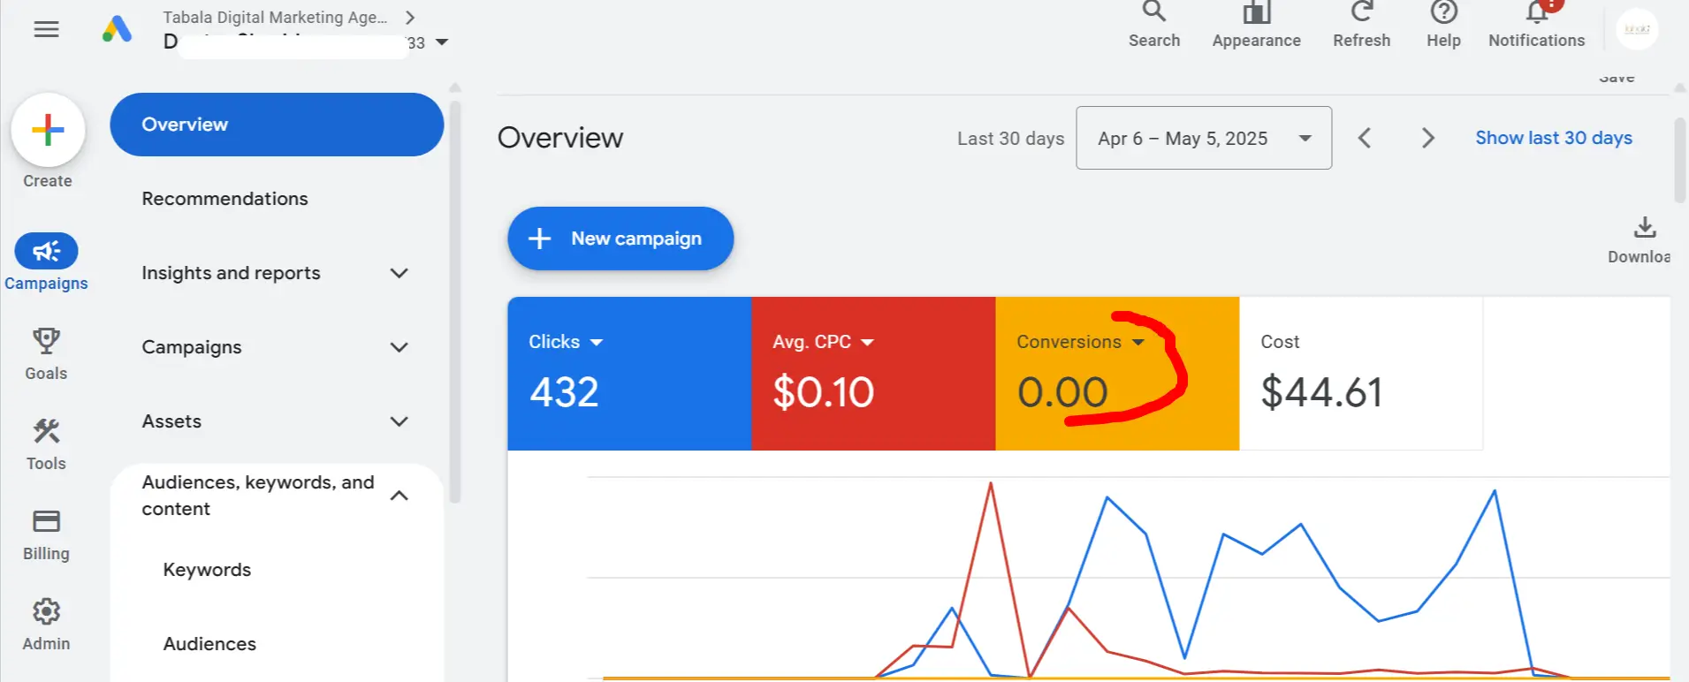Open the Keywords page
Image resolution: width=1689 pixels, height=682 pixels.
pos(207,570)
